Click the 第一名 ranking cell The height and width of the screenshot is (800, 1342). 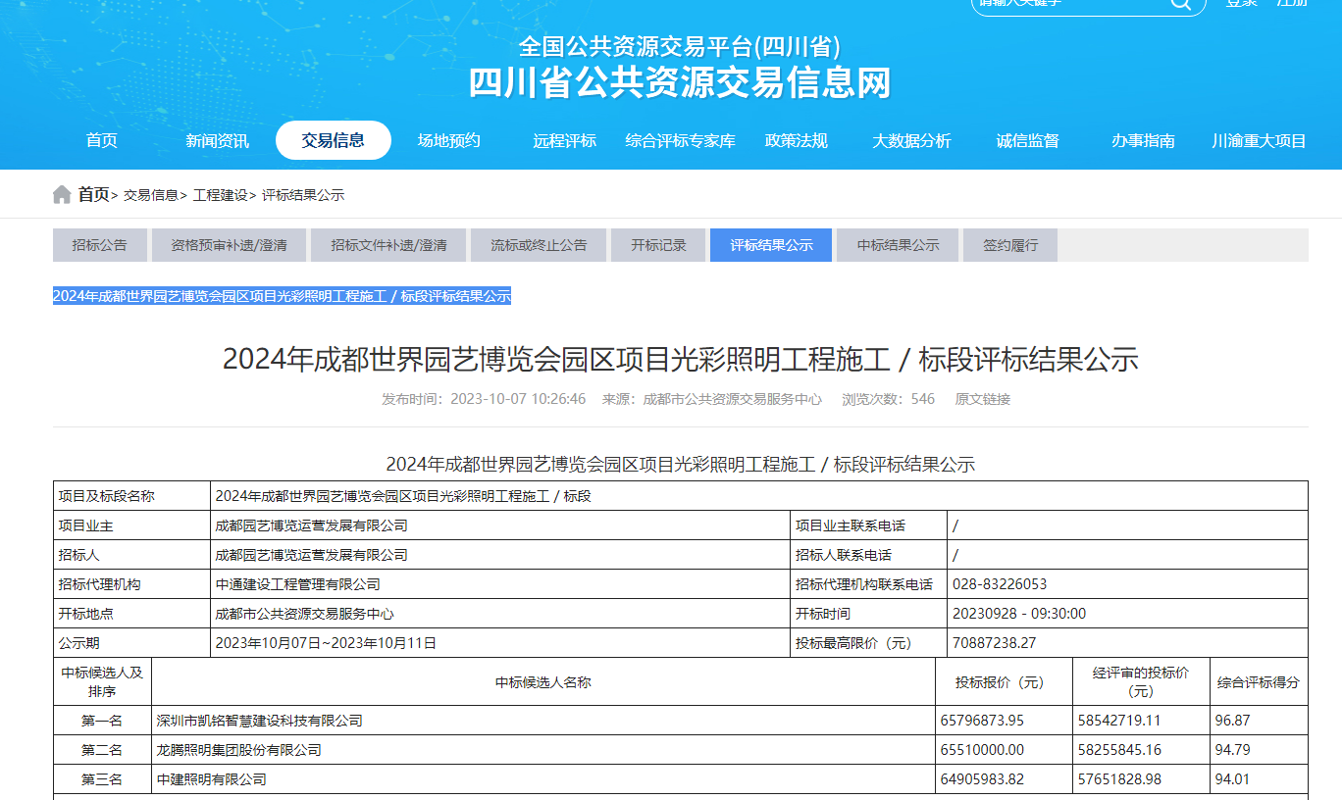point(103,721)
